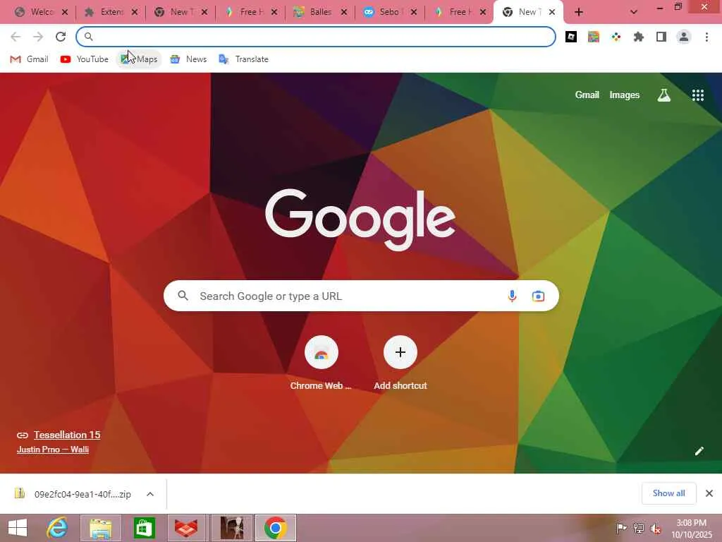Viewport: 722px width, 542px height.
Task: Open File Explorer from taskbar
Action: coord(101,528)
